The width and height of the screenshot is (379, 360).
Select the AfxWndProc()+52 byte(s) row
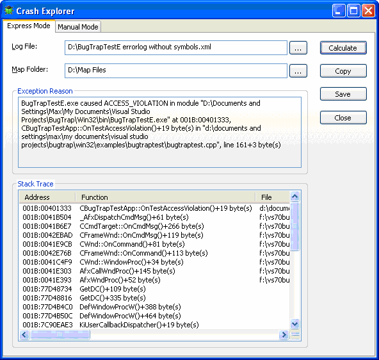point(154,280)
